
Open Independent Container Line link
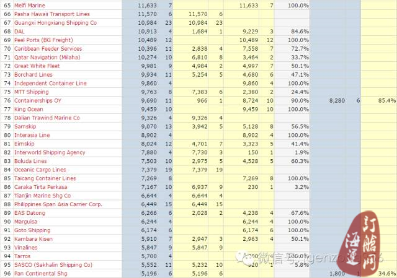[x=50, y=83]
